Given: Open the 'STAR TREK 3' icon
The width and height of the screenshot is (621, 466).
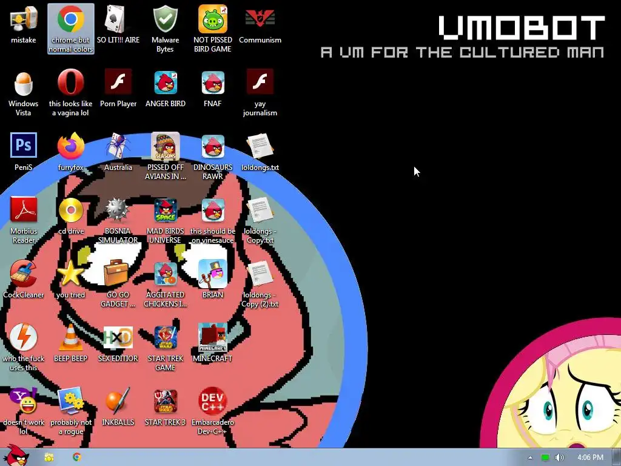Looking at the screenshot, I should (165, 407).
